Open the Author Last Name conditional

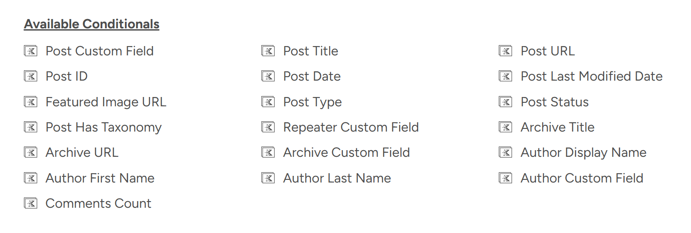coord(337,178)
